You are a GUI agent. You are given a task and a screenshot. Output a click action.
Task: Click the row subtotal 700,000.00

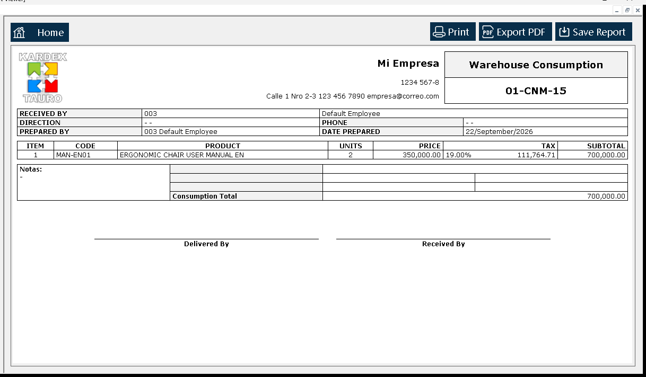pyautogui.click(x=606, y=155)
